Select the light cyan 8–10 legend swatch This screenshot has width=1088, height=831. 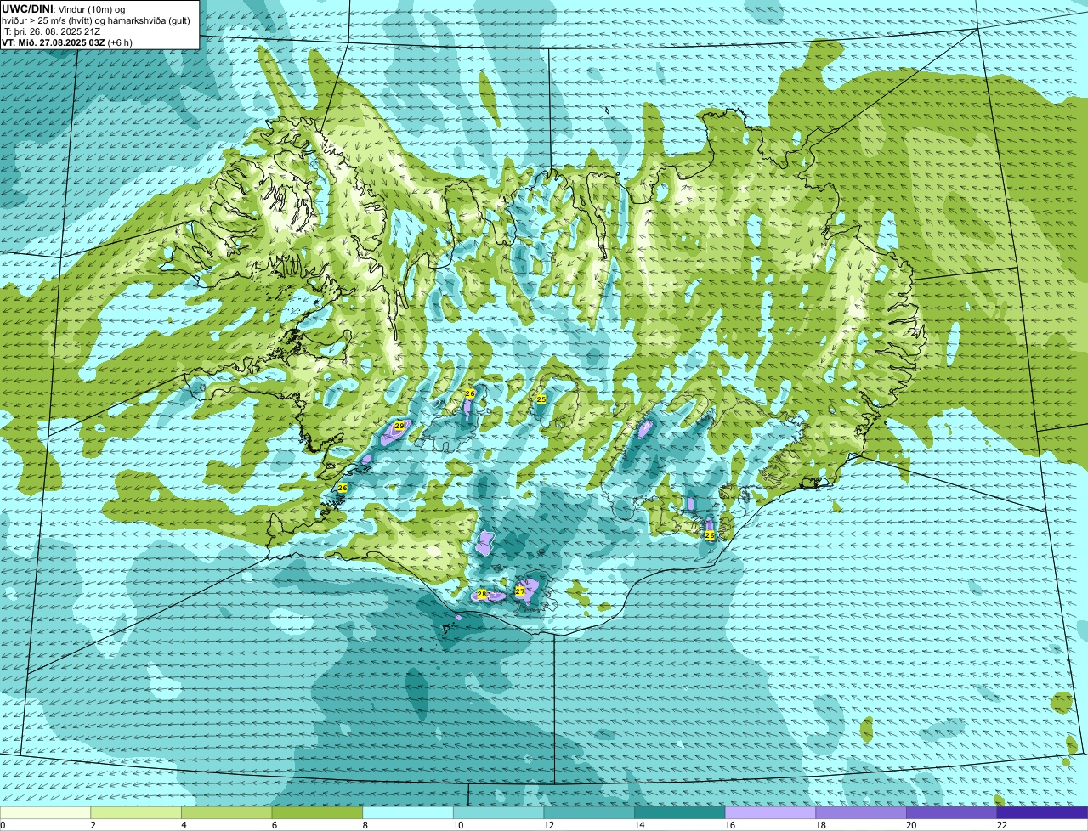tap(408, 813)
